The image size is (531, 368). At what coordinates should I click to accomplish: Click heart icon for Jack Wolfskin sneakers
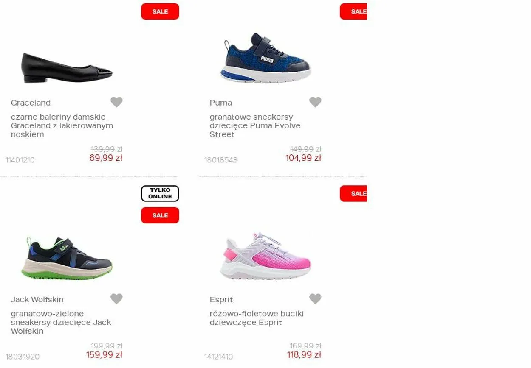pyautogui.click(x=116, y=299)
